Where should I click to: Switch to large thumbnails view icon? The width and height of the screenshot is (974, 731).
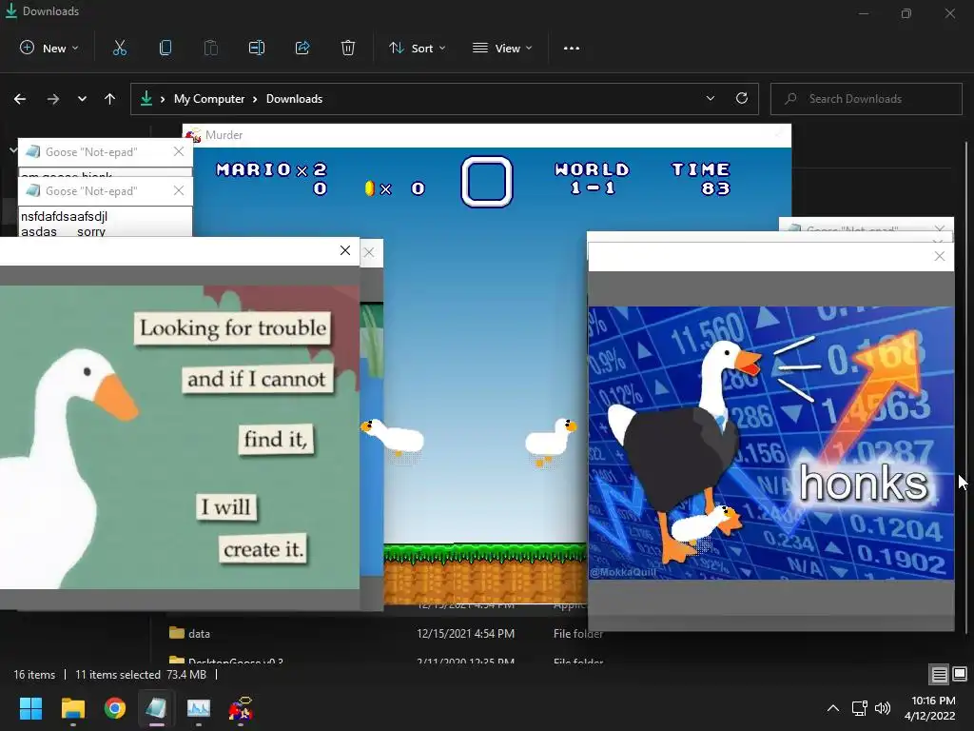click(x=960, y=675)
